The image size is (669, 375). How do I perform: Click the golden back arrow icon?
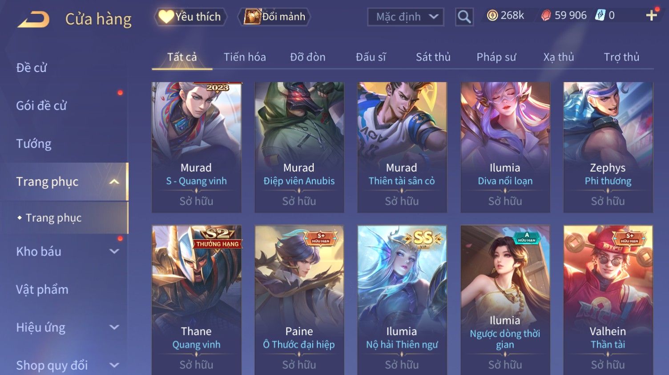pyautogui.click(x=33, y=19)
